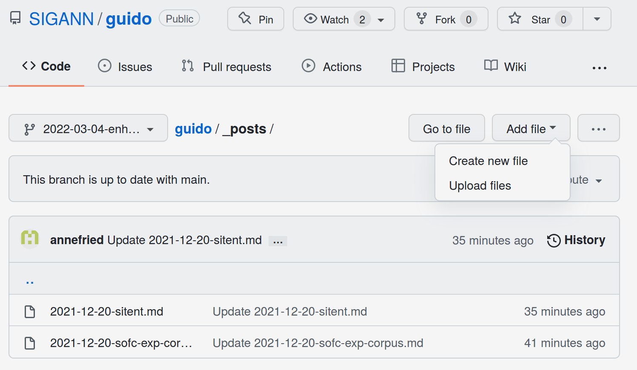
Task: Open the branch selector 2022-03-04-enh…
Action: (x=88, y=128)
